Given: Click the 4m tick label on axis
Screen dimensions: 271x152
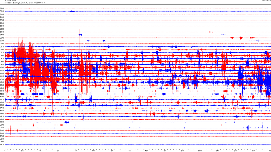Looking at the screenshot, I should click(40, 151).
